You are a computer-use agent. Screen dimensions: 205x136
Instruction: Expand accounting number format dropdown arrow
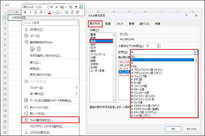click(66, 7)
